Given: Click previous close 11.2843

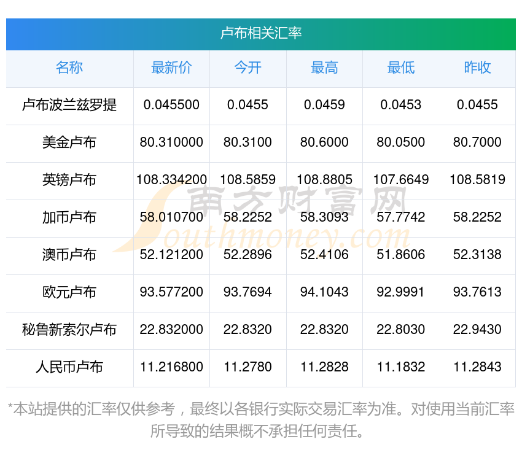Looking at the screenshot, I should coord(477,367).
